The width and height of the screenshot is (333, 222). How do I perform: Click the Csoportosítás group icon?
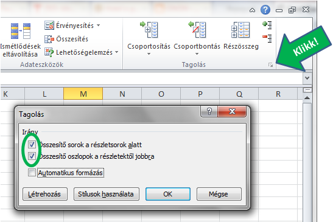149,30
